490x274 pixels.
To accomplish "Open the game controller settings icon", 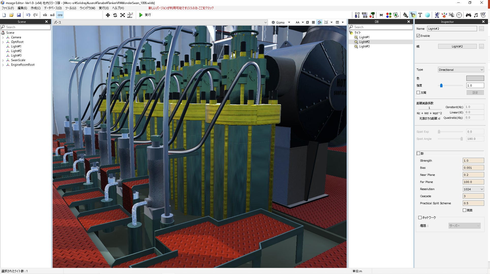I will tap(468, 15).
